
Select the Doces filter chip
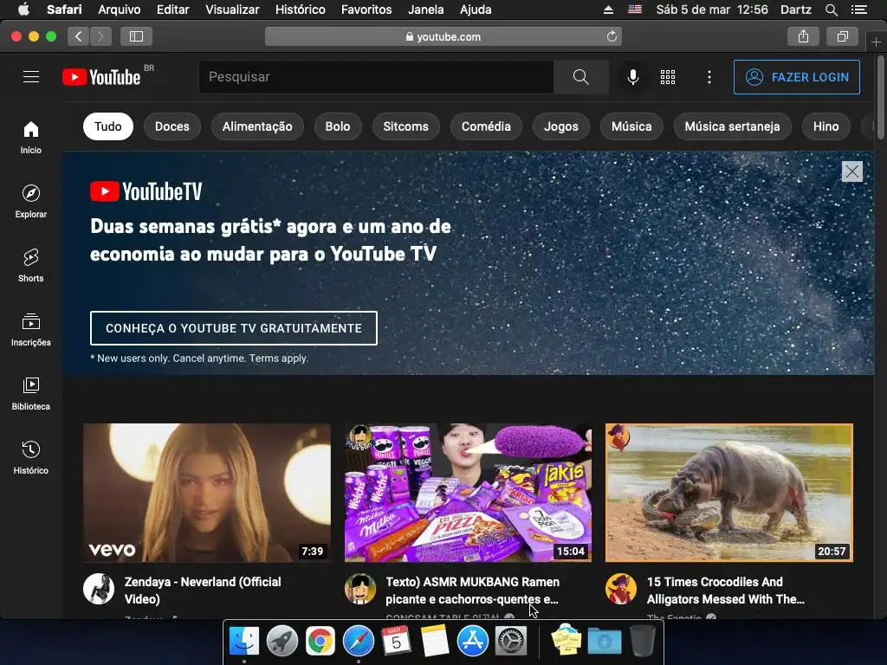172,126
